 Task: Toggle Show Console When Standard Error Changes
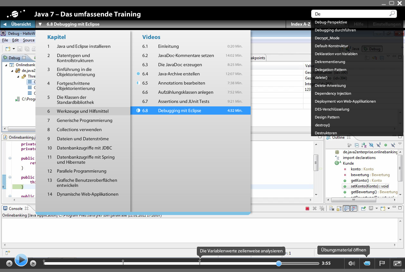(353, 208)
